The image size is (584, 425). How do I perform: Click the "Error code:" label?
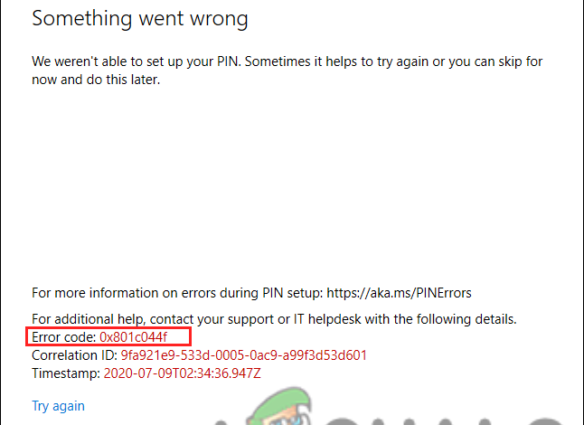64,337
